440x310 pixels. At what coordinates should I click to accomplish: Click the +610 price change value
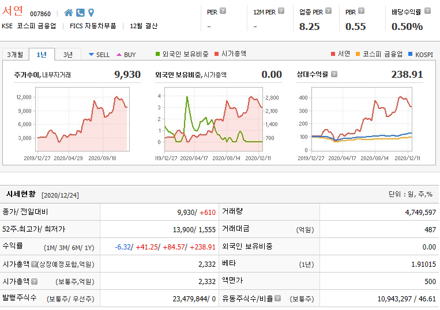point(208,213)
